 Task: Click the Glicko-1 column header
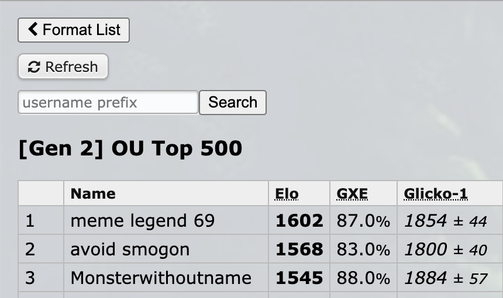pyautogui.click(x=436, y=194)
